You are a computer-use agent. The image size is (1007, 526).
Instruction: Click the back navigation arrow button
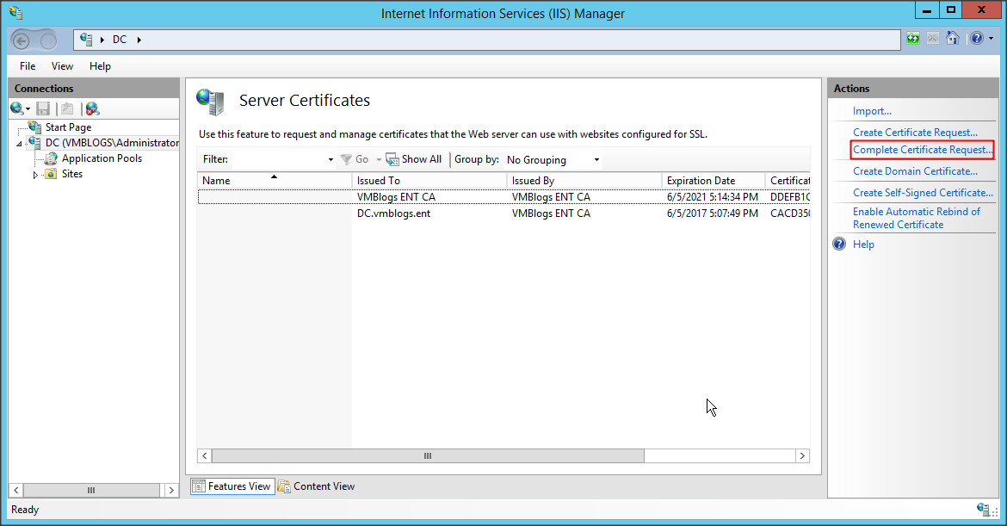pos(21,40)
